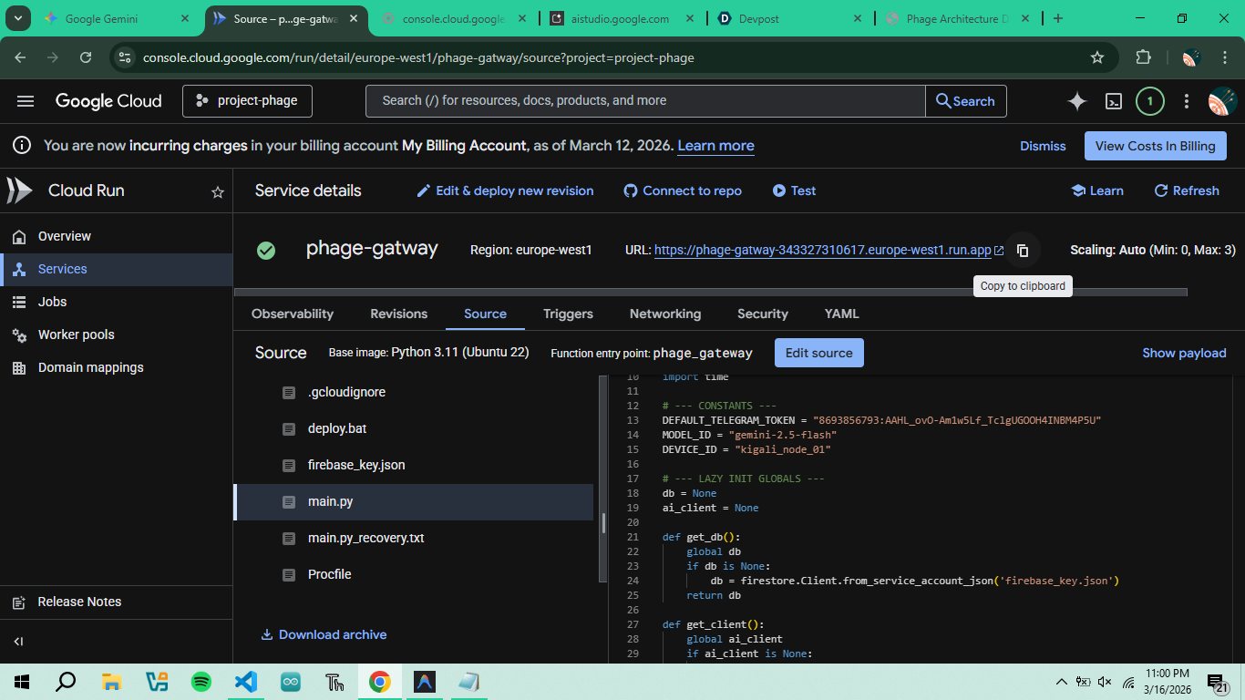Open Gemini AI sparkle assistant icon
The height and width of the screenshot is (700, 1245).
click(1076, 101)
